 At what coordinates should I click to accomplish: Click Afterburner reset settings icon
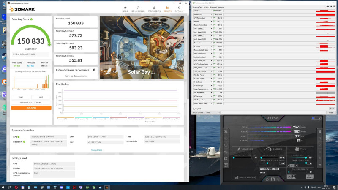click(x=267, y=179)
